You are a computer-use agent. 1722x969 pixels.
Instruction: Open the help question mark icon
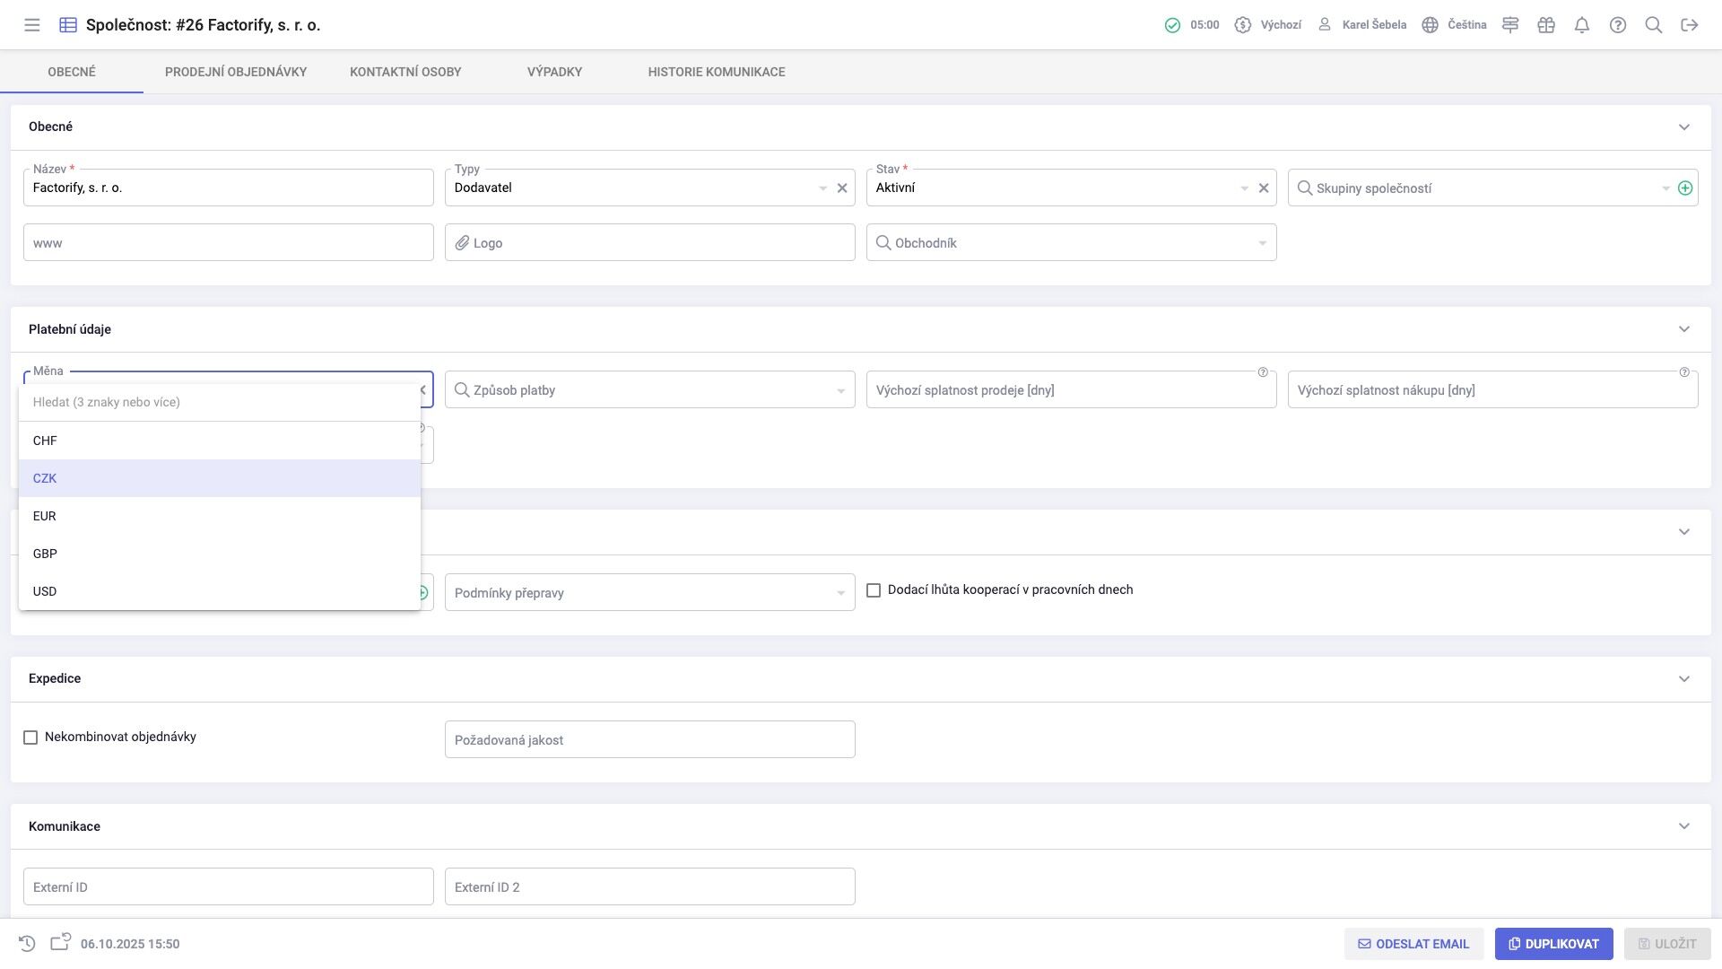1618,25
